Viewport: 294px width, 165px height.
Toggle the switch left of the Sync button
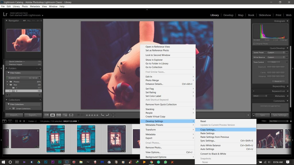254,115
